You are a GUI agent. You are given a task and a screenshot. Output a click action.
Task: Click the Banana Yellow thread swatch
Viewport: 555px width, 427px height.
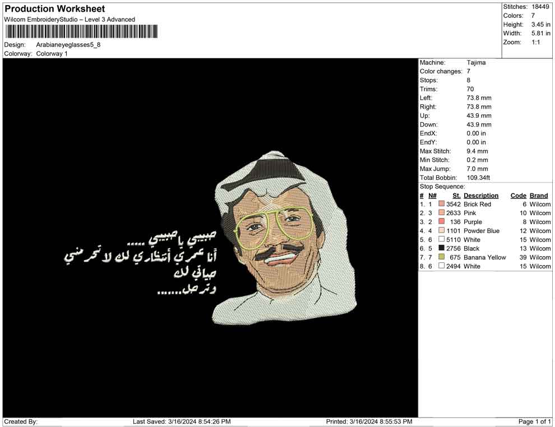tap(441, 257)
